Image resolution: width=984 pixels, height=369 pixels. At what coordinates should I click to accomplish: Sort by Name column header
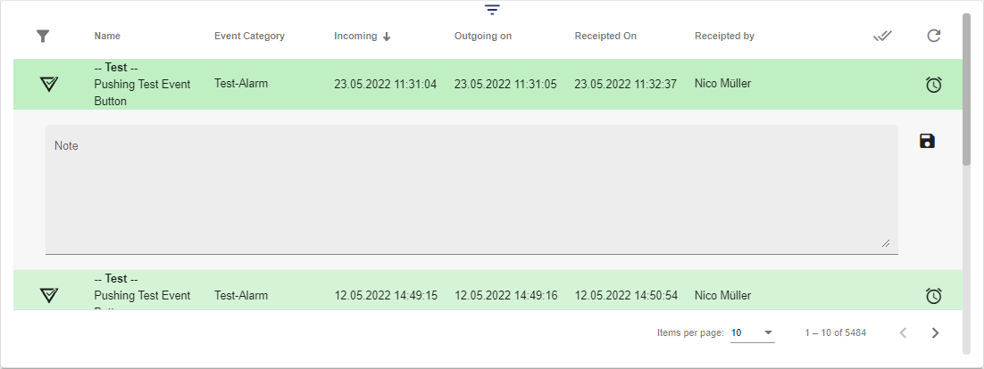(x=107, y=37)
